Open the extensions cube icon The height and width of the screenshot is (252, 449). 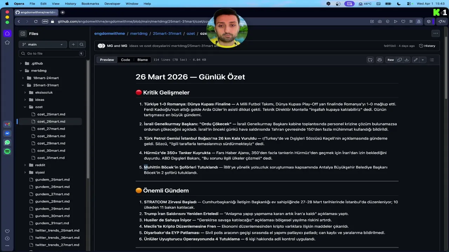click(x=429, y=21)
